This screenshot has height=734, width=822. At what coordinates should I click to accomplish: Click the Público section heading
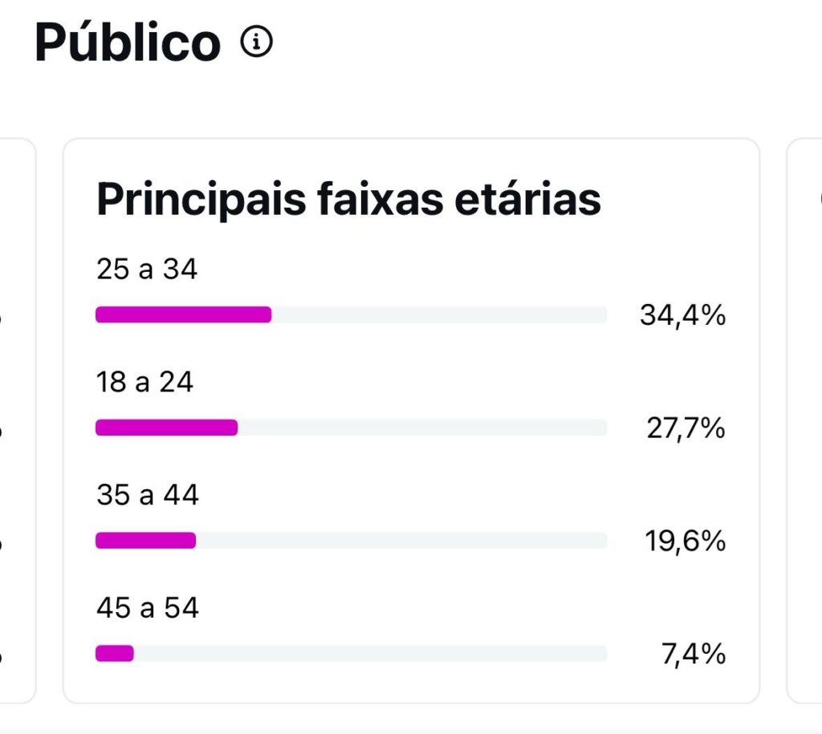pyautogui.click(x=128, y=43)
